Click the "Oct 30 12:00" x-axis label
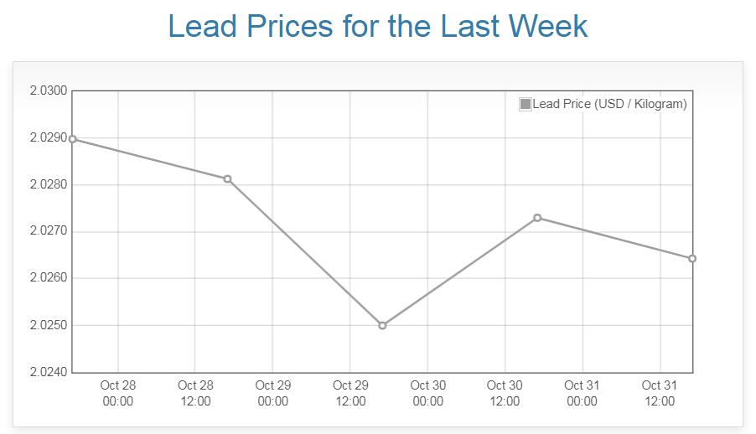756x434 pixels. pyautogui.click(x=505, y=393)
